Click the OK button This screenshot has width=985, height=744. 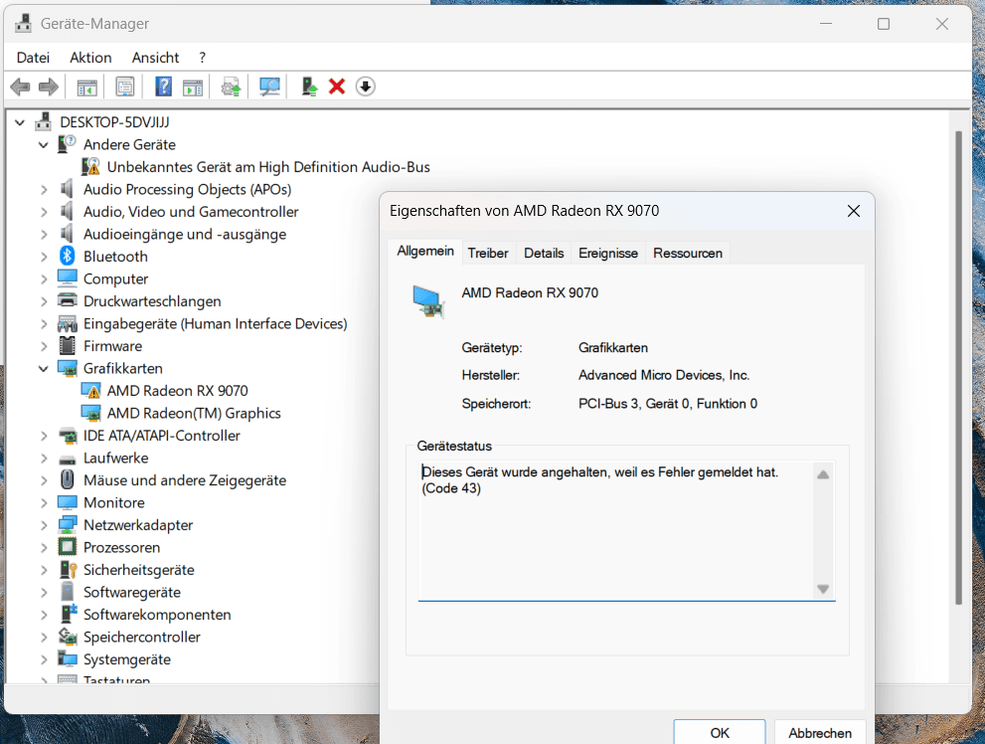pyautogui.click(x=720, y=733)
